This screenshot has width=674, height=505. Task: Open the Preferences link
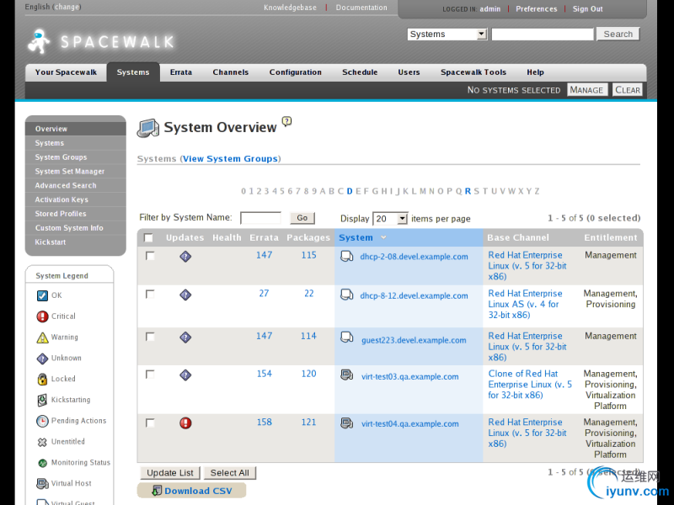537,9
